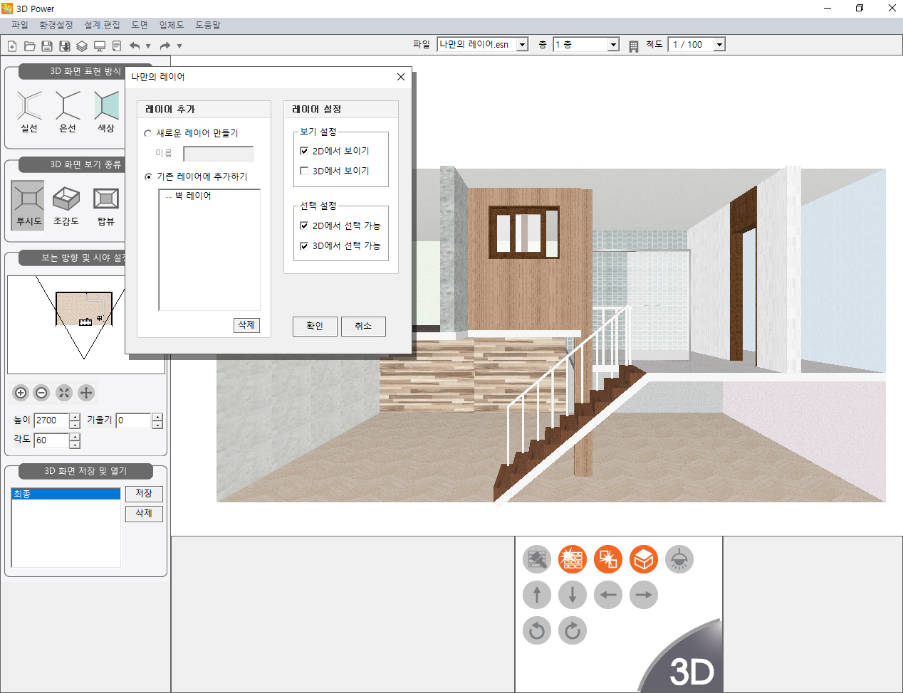
Task: Select 벽 레이어 in the layer list
Action: 193,196
